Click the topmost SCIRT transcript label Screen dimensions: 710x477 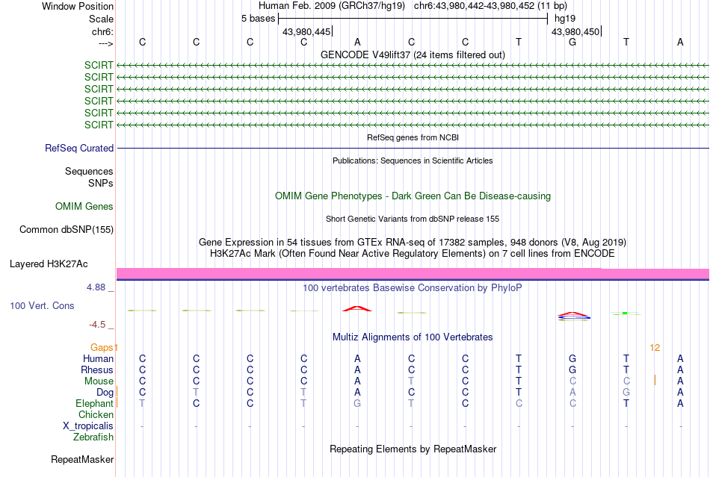point(98,65)
